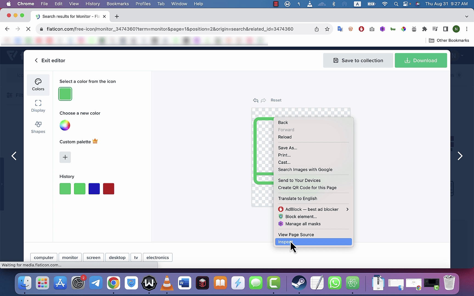This screenshot has height=296, width=474.
Task: Open Finder from the Dock
Action: coord(25,283)
